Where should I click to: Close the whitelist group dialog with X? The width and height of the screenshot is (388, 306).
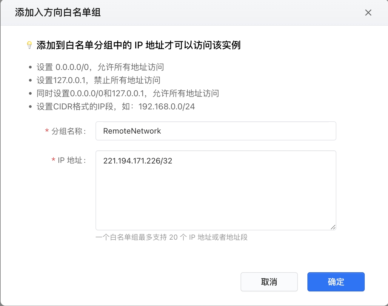coord(368,13)
